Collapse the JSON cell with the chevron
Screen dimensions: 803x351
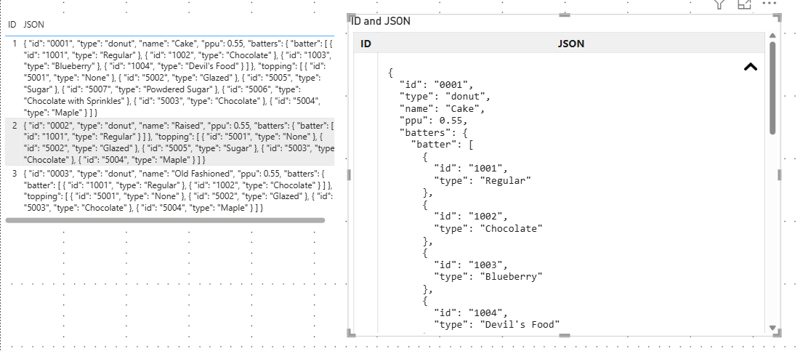tap(750, 67)
